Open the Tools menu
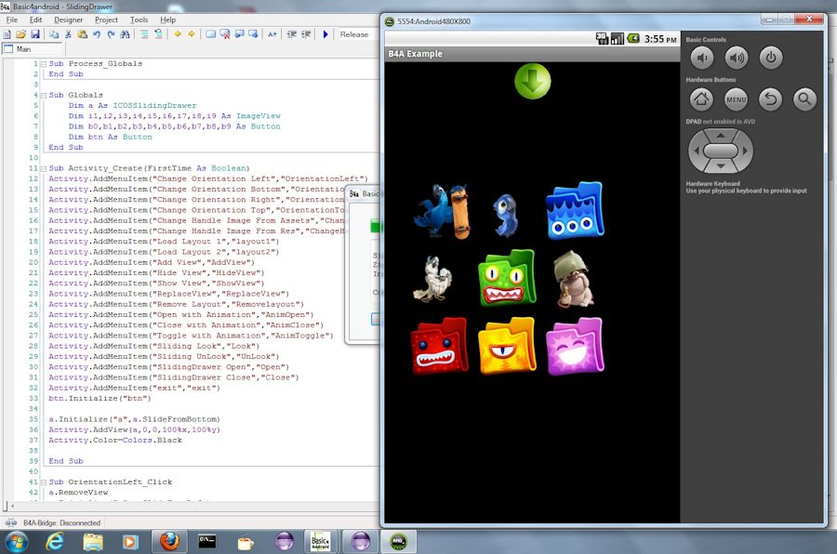This screenshot has height=554, width=837. (x=139, y=20)
